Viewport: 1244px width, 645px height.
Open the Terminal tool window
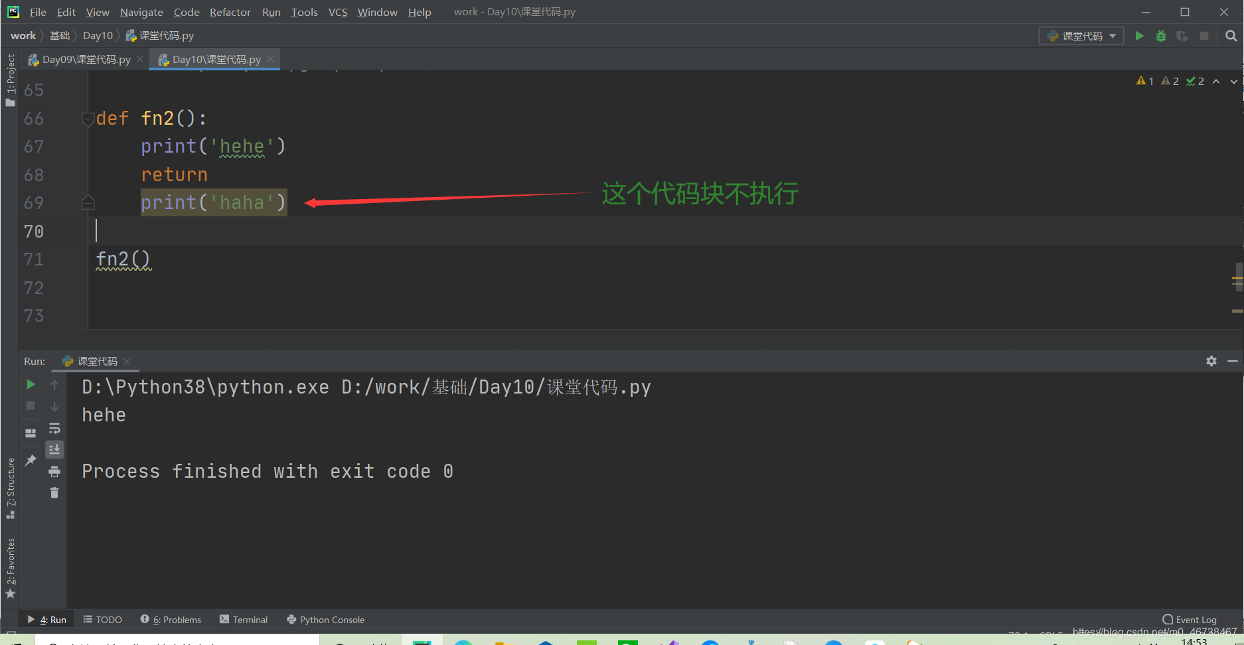point(244,620)
